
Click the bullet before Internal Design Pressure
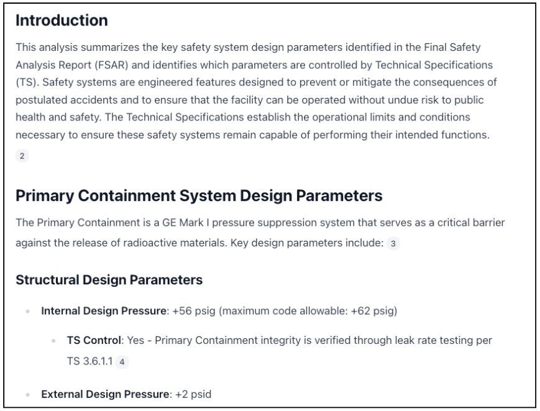27,311
